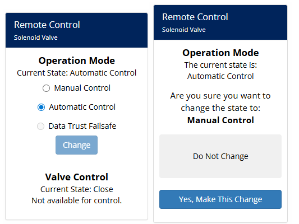Select the Manual Control radio button

pos(46,88)
